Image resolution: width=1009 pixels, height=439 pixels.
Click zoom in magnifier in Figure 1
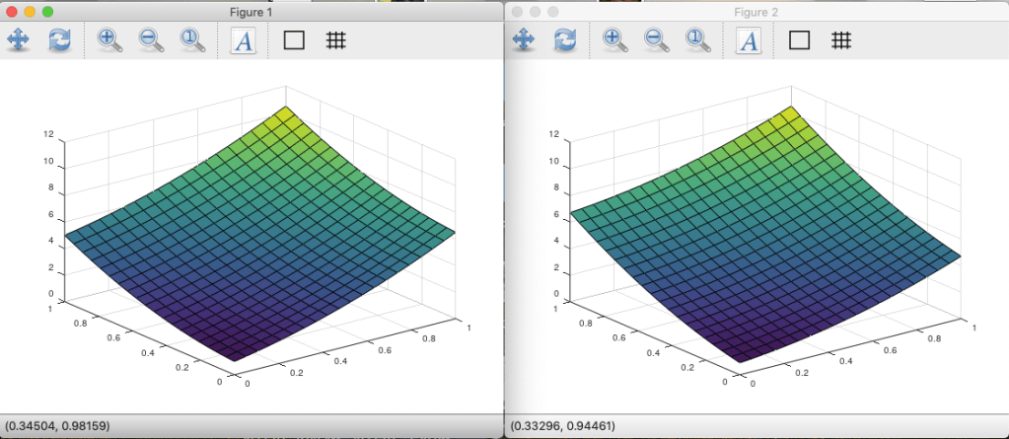coord(109,40)
